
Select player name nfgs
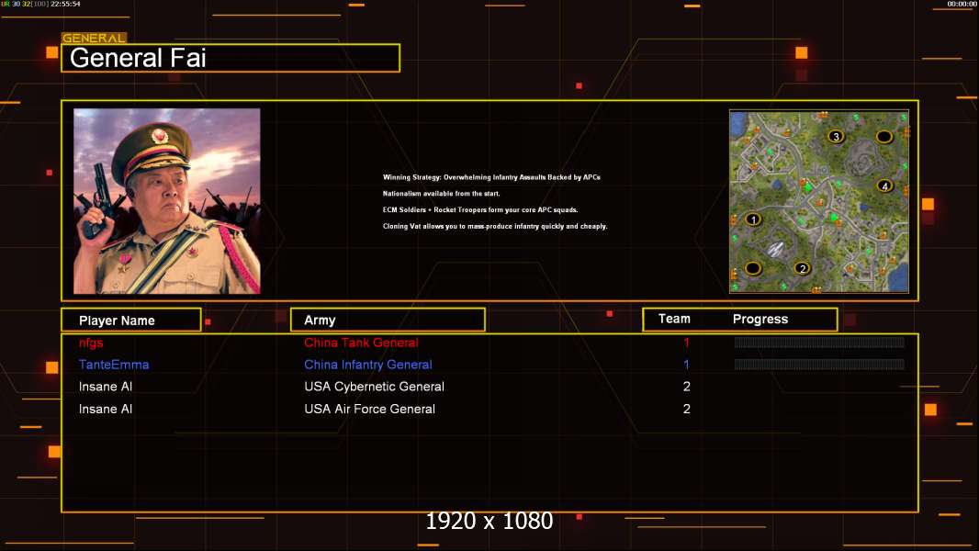click(91, 343)
